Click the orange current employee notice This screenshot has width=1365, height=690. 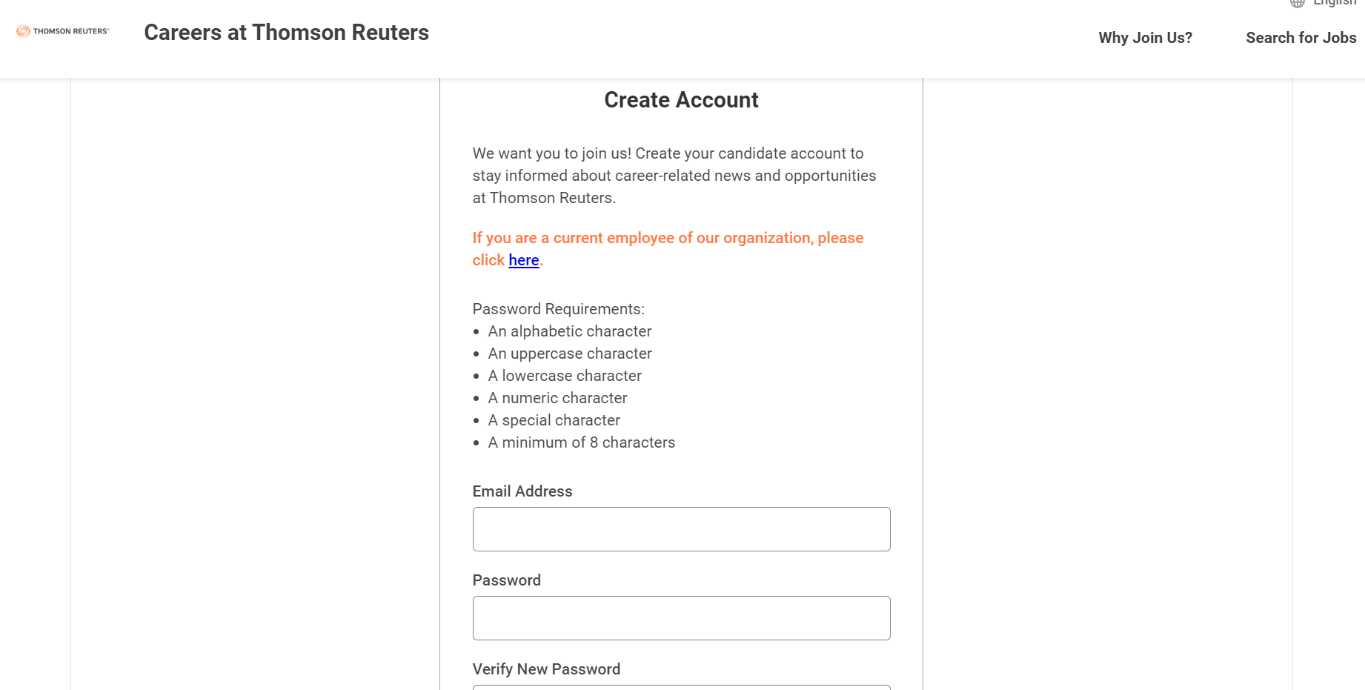pyautogui.click(x=668, y=249)
